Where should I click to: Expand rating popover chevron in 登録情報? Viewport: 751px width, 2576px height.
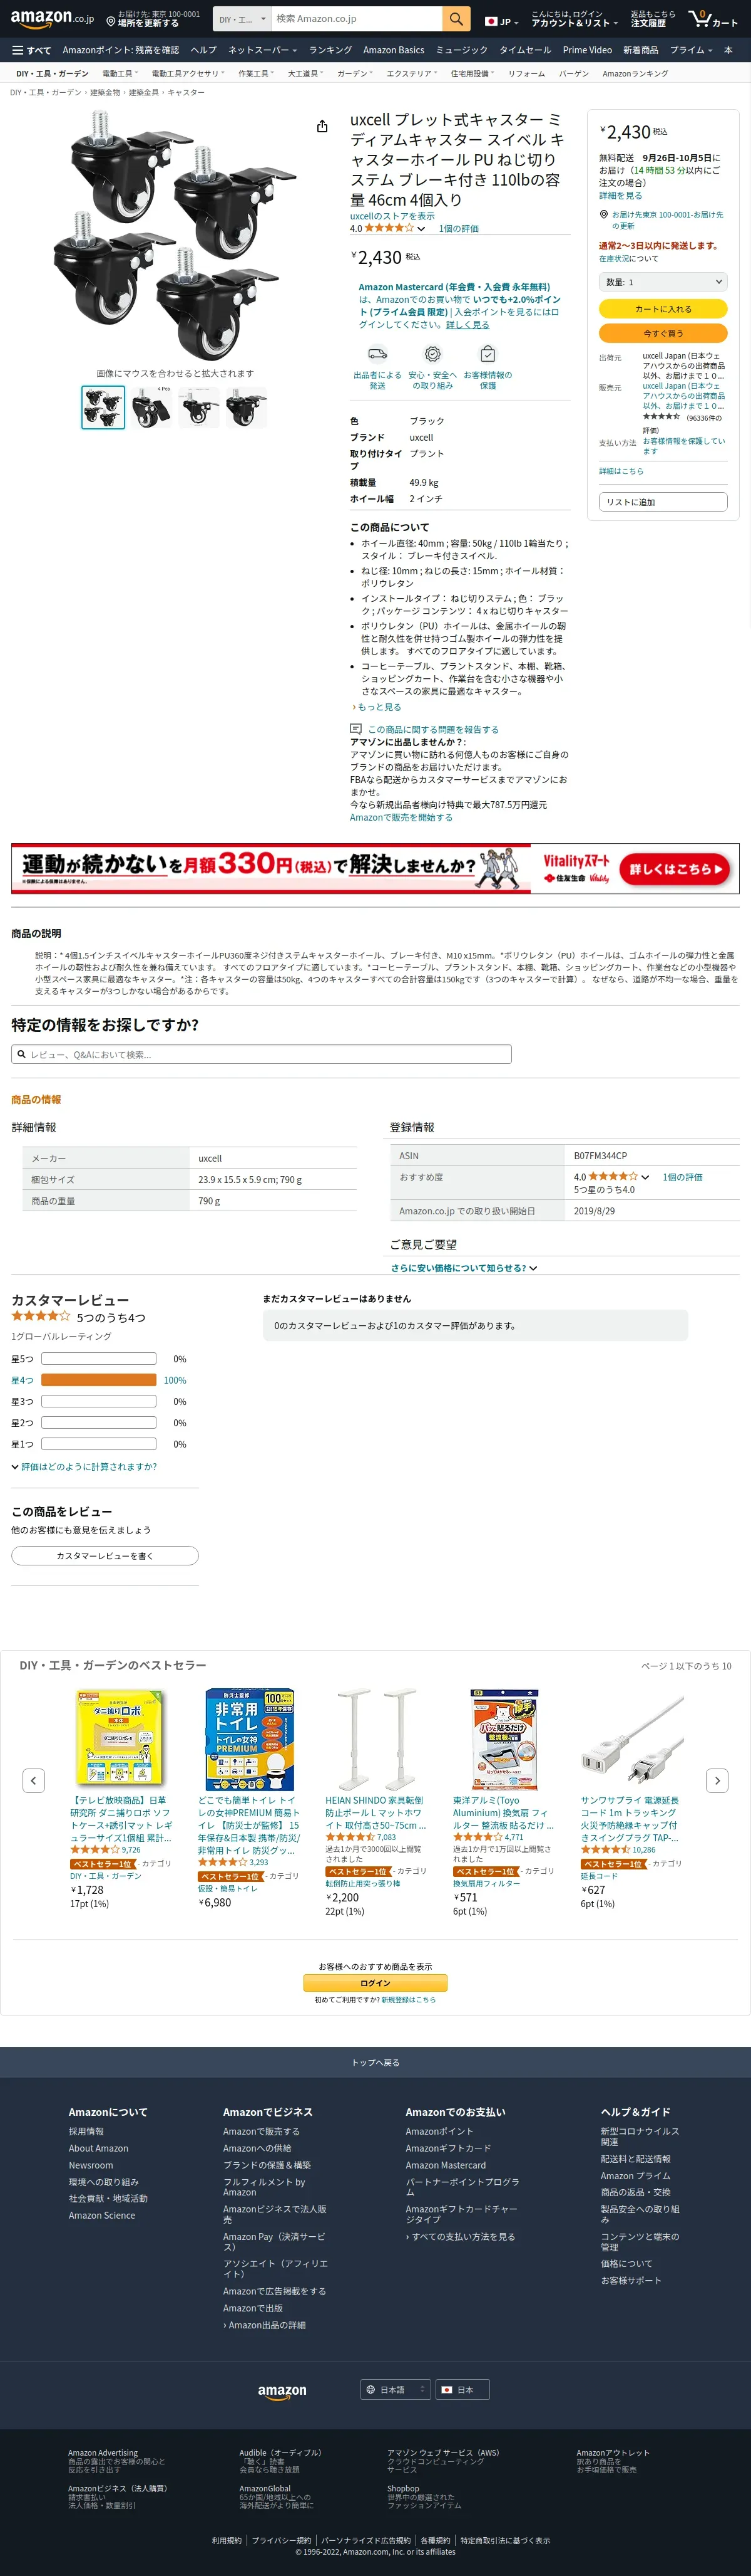[x=645, y=1177]
